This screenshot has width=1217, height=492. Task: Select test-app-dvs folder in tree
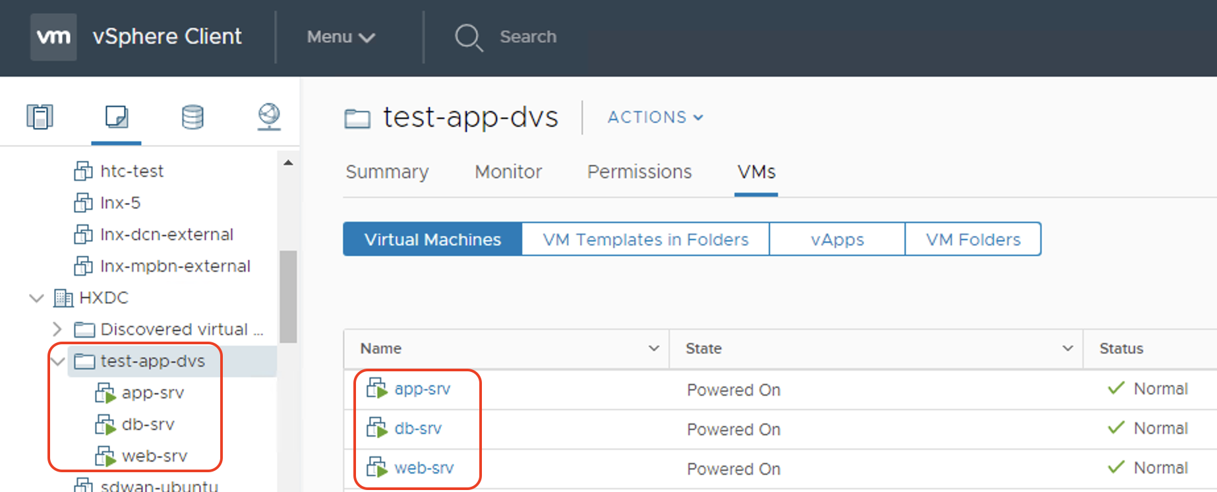(152, 361)
